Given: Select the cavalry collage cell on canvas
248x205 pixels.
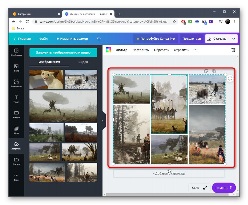Looking at the screenshot, I should (x=169, y=104).
